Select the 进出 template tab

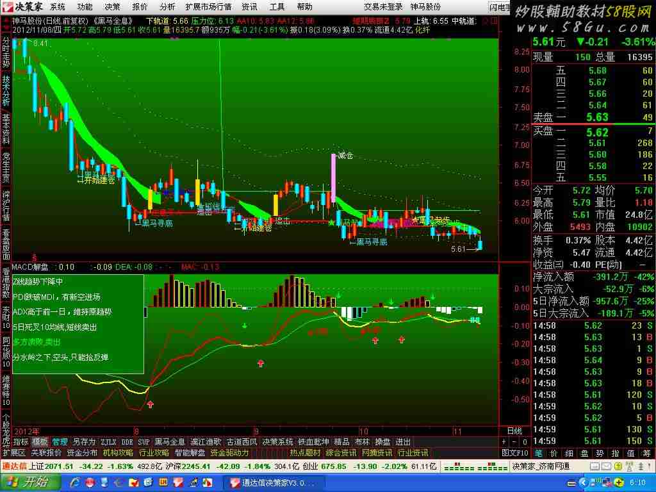[403, 442]
